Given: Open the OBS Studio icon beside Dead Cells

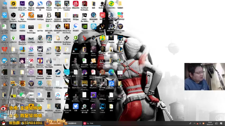Looking at the screenshot, I should coord(93,38).
